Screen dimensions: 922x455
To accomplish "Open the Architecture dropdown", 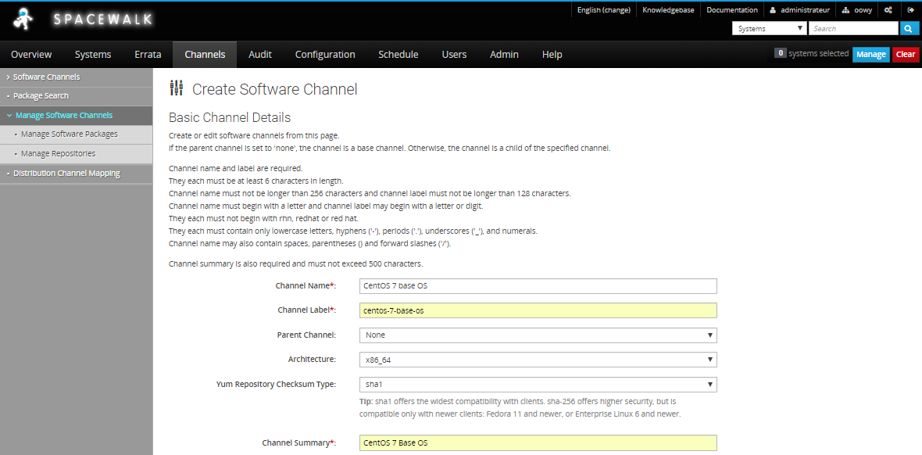I will point(538,360).
